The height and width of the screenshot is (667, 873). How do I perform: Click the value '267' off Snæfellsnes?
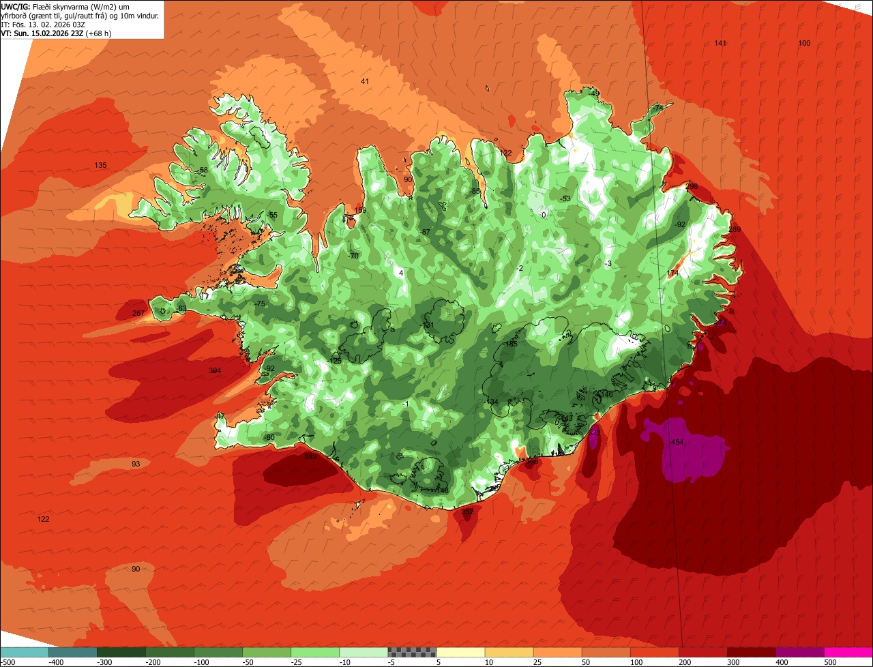(138, 314)
